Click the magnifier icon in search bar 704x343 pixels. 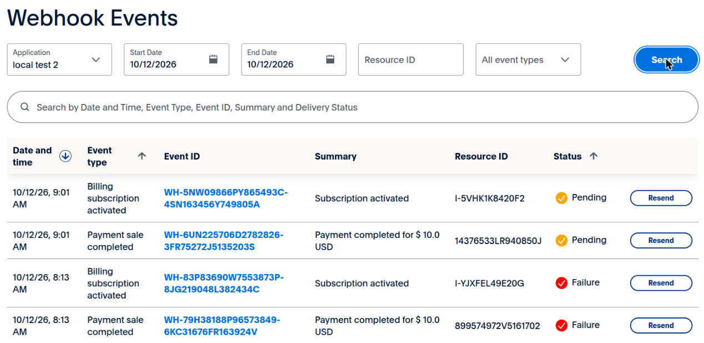[x=24, y=107]
